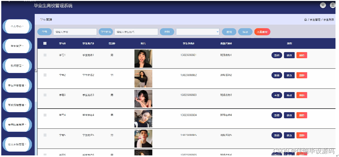Click the home icon in the breadcrumb
Viewport: 339px width, 157px height.
point(305,20)
